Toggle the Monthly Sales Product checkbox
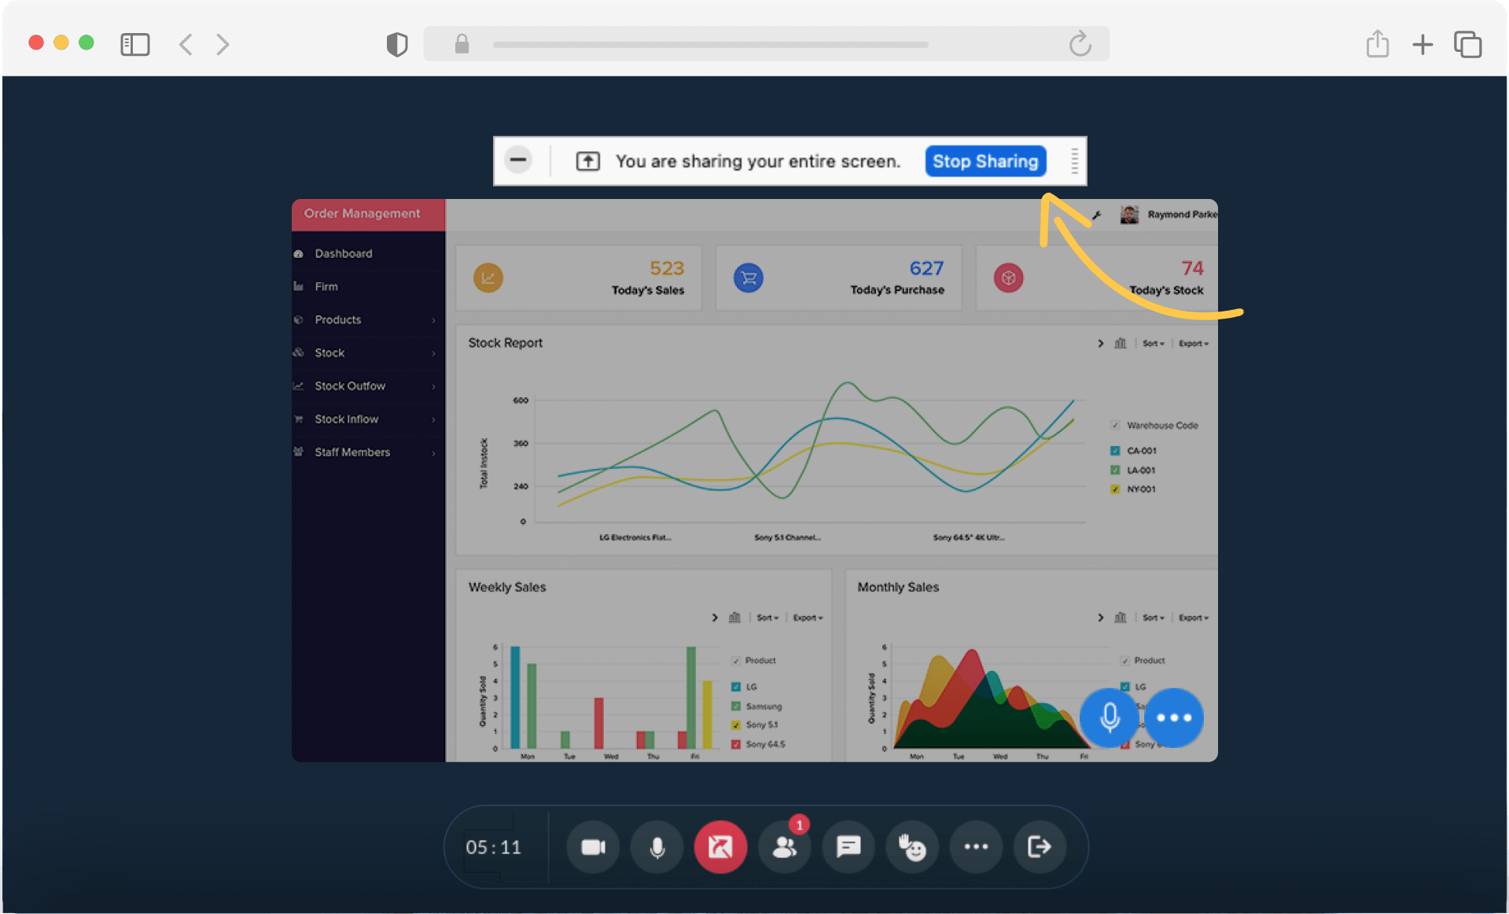This screenshot has width=1509, height=914. (x=1124, y=661)
